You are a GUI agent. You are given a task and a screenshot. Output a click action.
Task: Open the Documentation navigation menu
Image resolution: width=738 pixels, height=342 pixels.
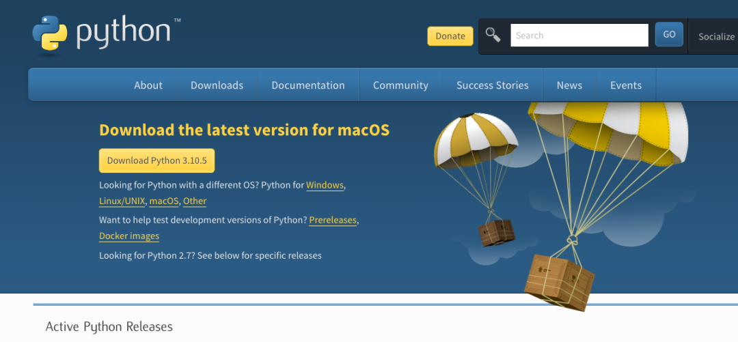tap(308, 85)
